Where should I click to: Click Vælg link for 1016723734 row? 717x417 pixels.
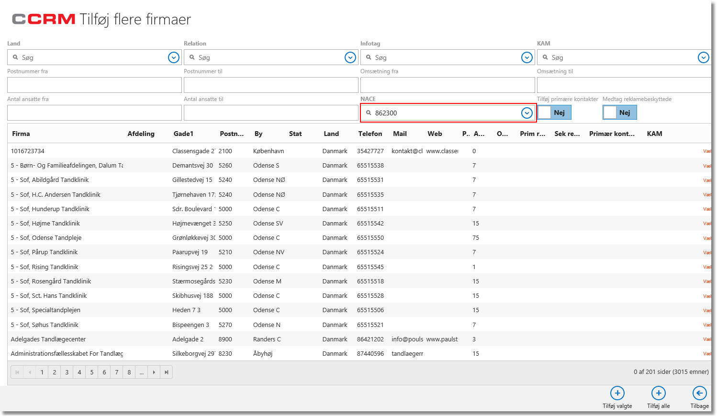coord(707,151)
